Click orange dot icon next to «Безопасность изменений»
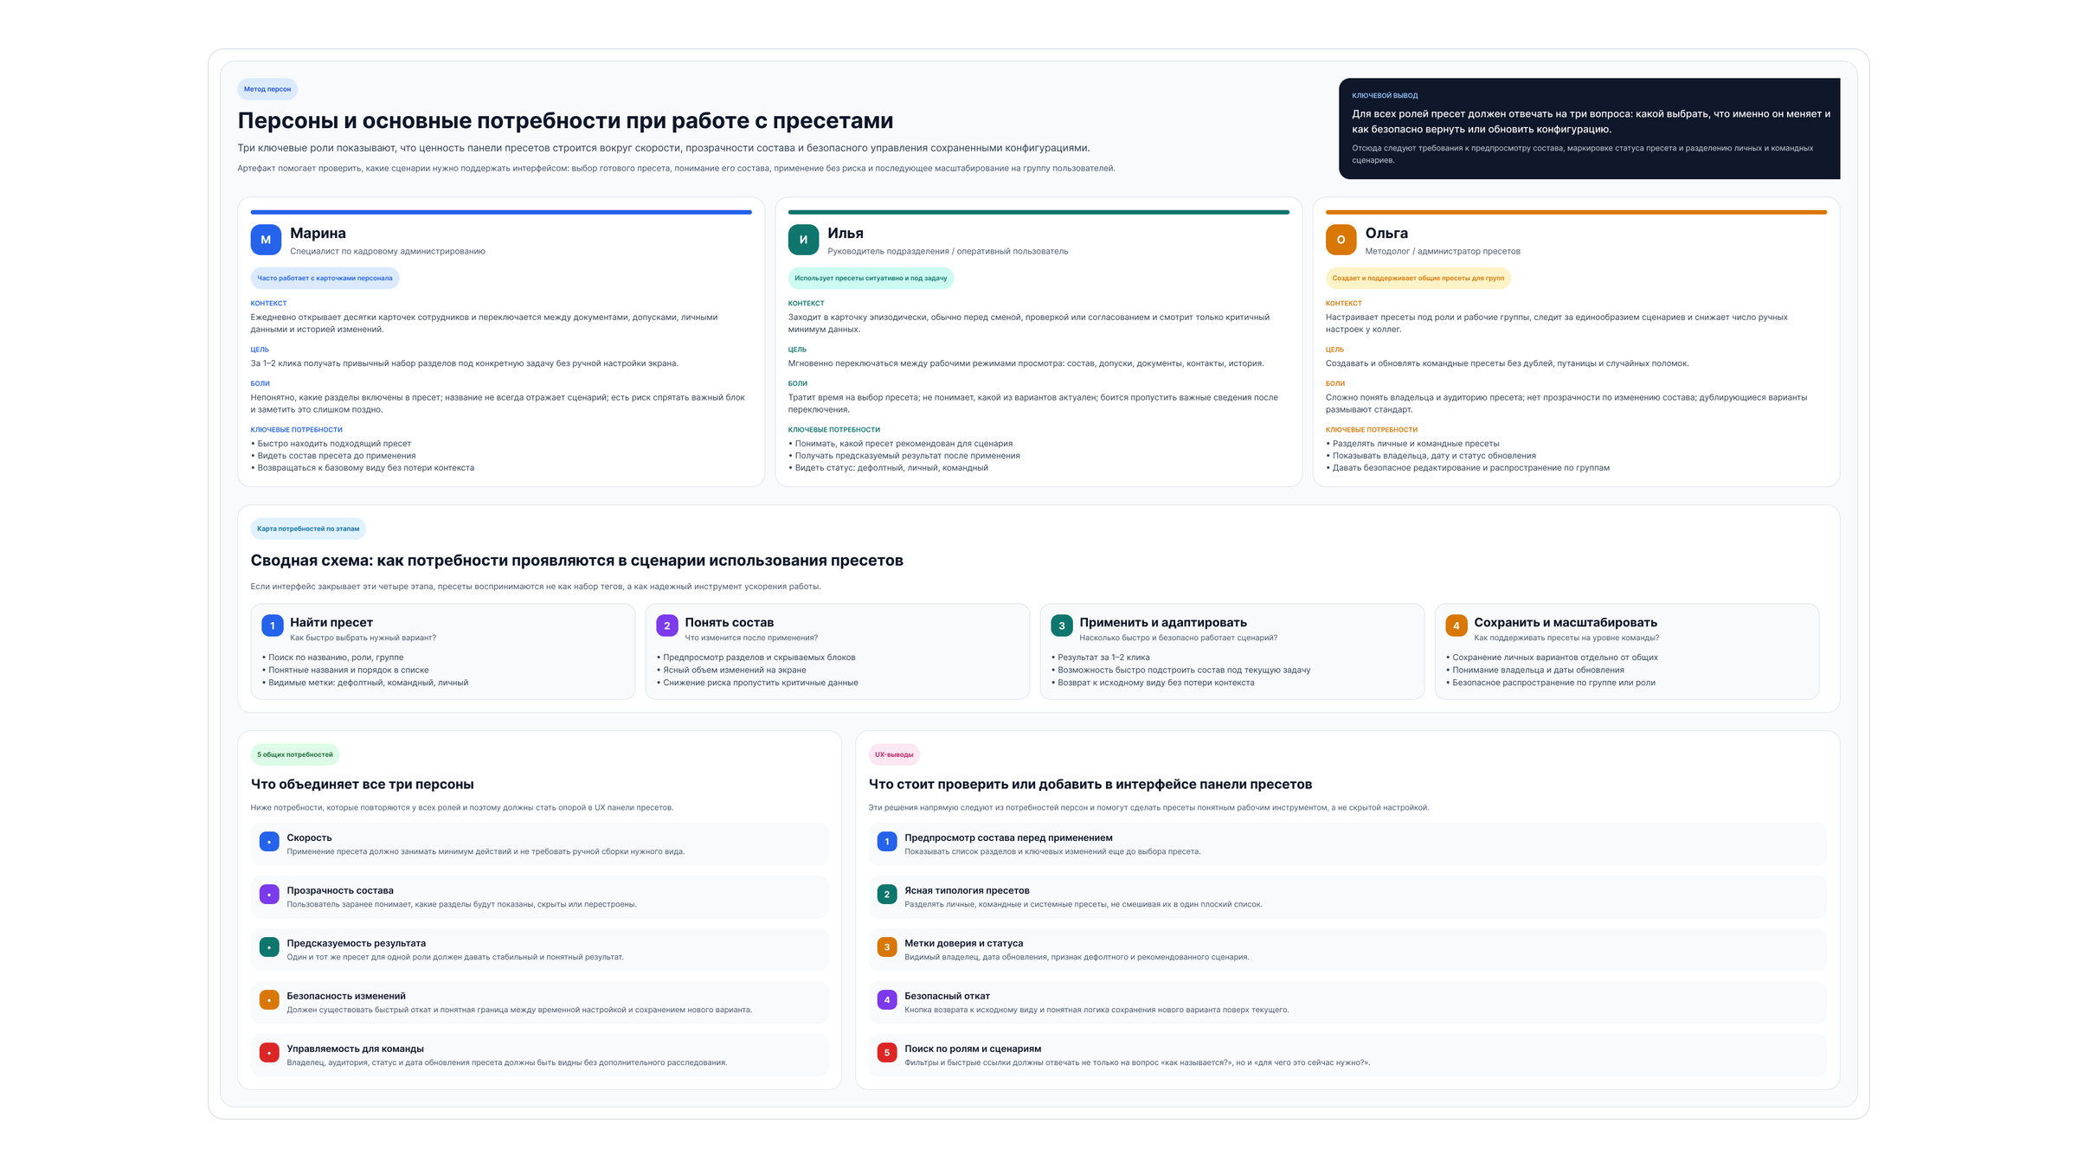 (x=269, y=1000)
